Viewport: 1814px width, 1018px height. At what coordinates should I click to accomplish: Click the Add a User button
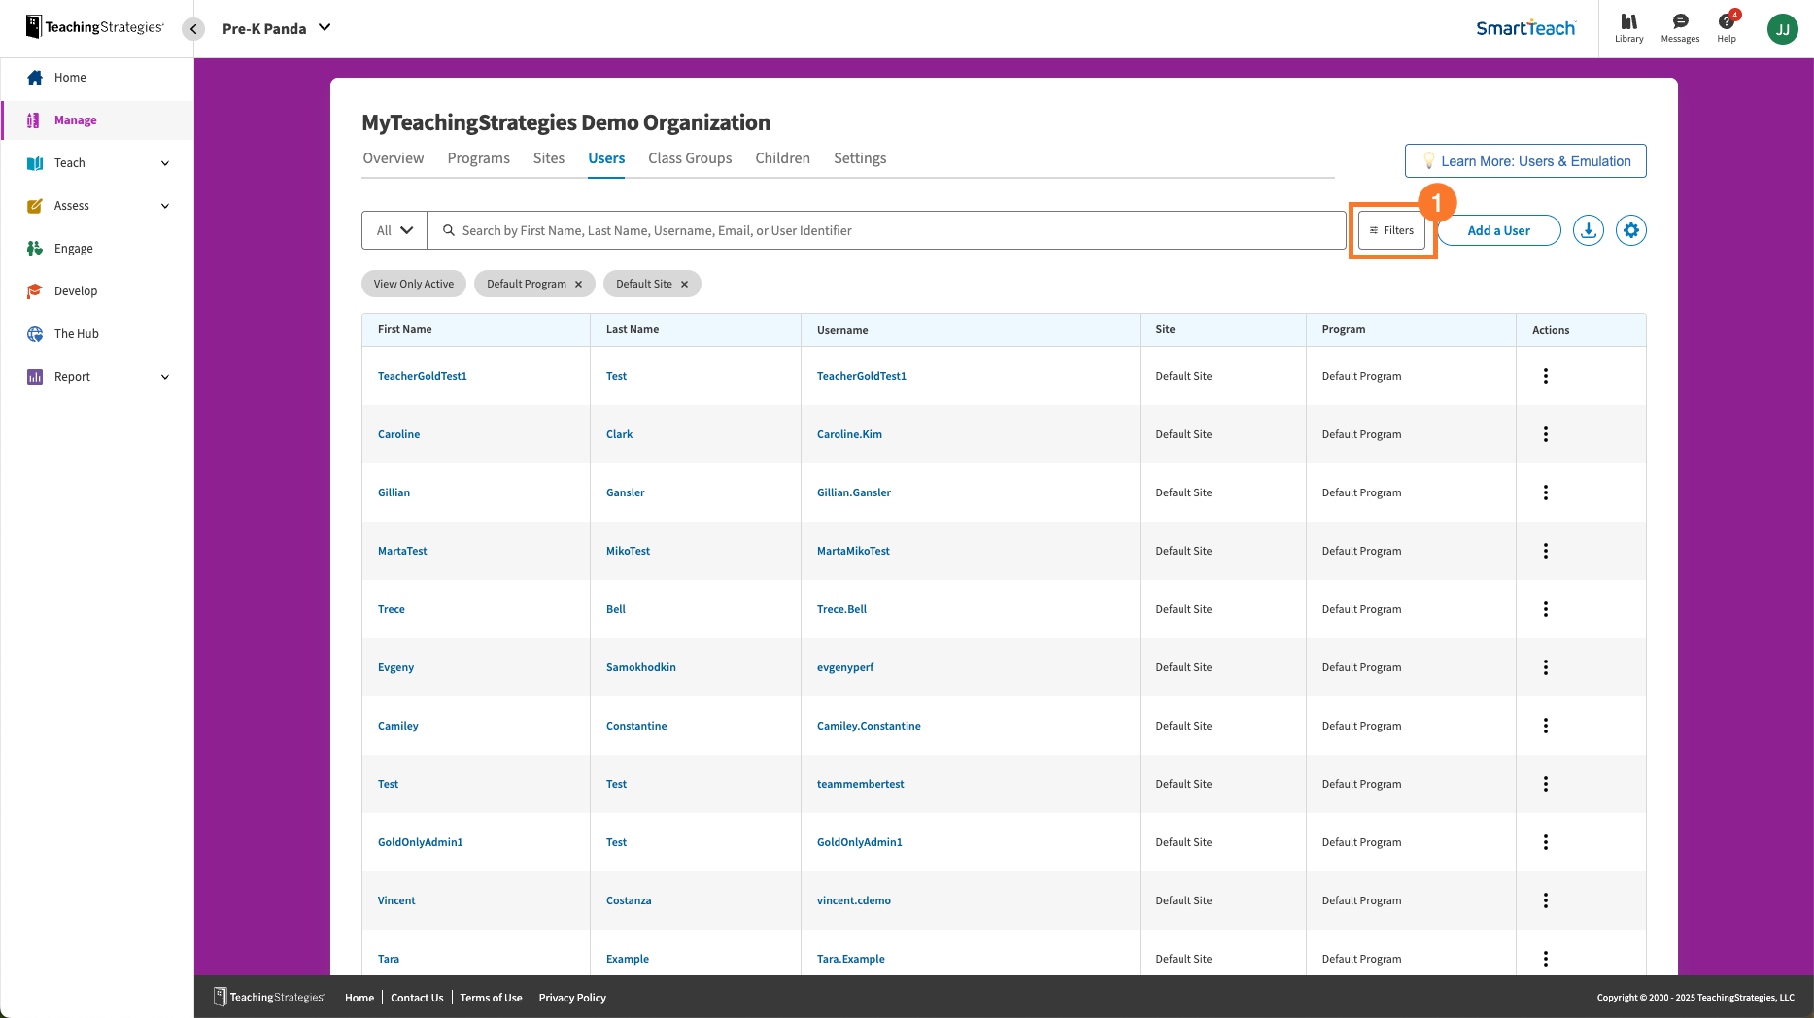coord(1498,230)
